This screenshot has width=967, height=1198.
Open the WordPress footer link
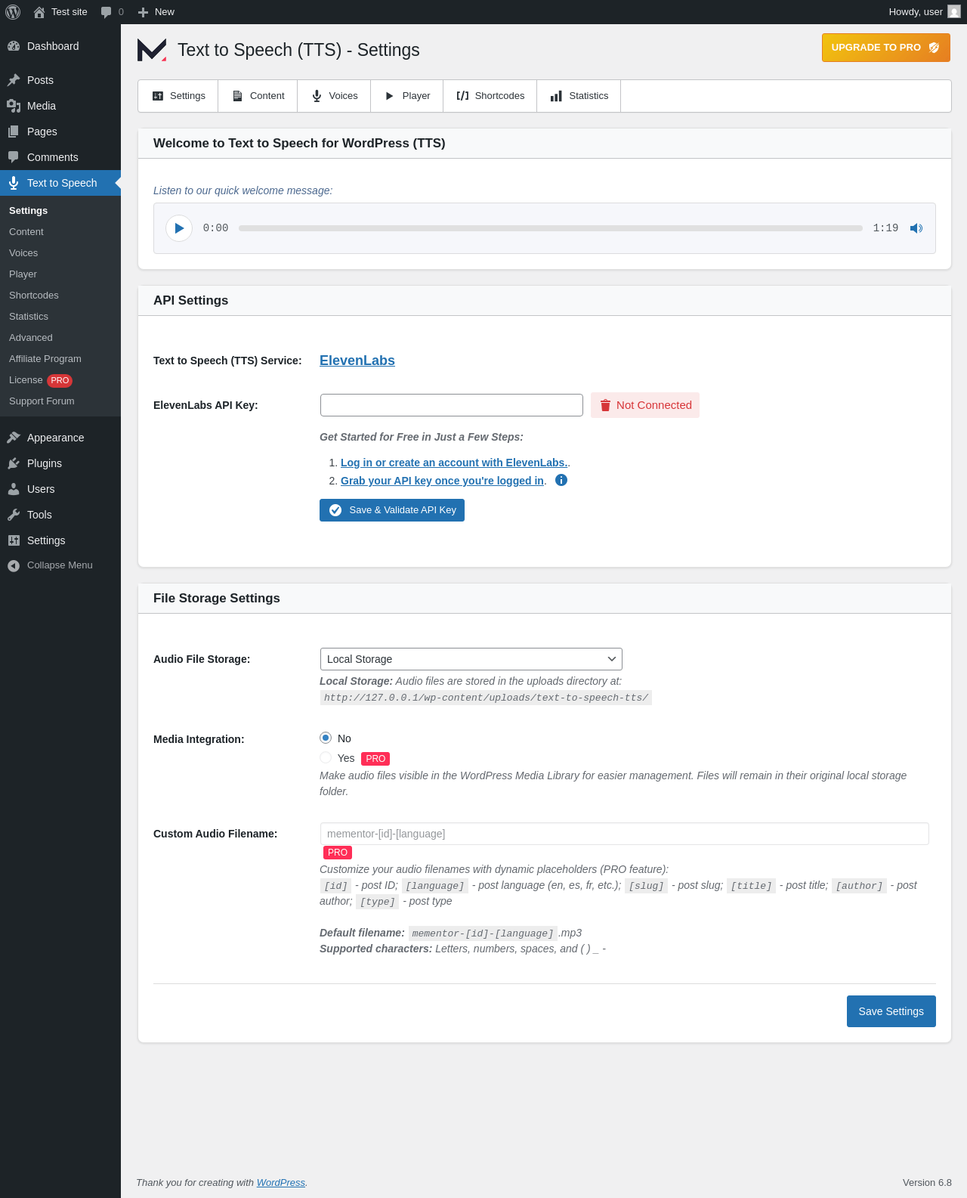coord(281,1183)
